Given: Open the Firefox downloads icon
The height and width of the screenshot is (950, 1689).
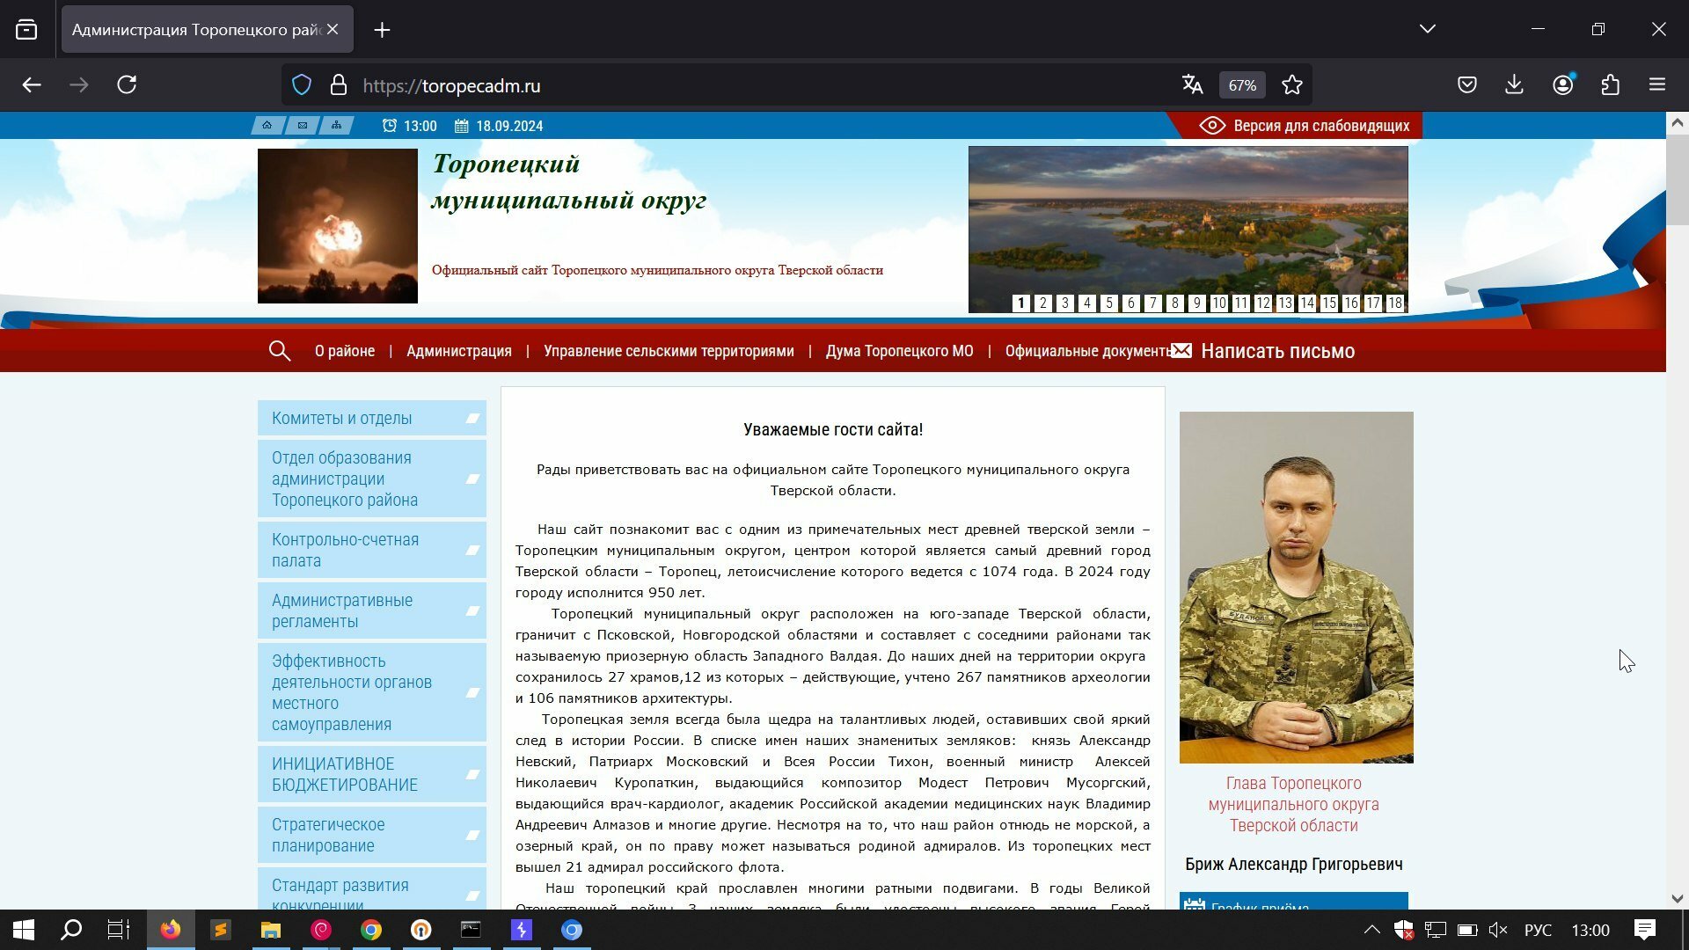Looking at the screenshot, I should pyautogui.click(x=1514, y=85).
